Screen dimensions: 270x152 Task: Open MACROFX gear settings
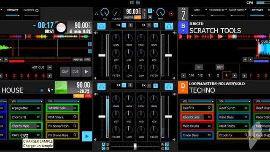click(37, 11)
